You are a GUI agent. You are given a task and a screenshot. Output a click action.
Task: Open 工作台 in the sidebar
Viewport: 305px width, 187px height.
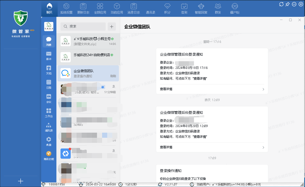click(x=49, y=113)
